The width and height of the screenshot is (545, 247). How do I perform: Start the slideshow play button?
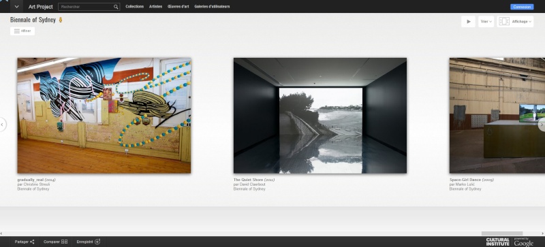[x=468, y=22]
